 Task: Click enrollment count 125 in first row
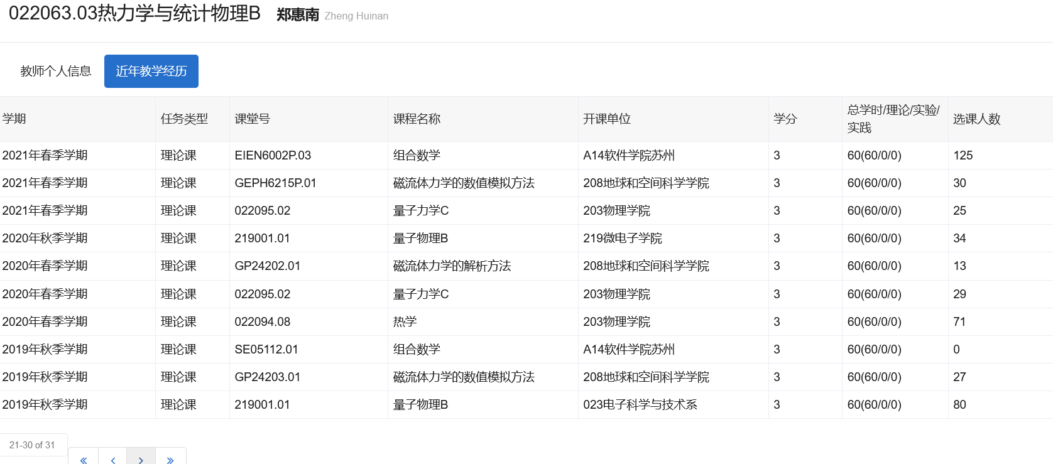click(x=963, y=155)
